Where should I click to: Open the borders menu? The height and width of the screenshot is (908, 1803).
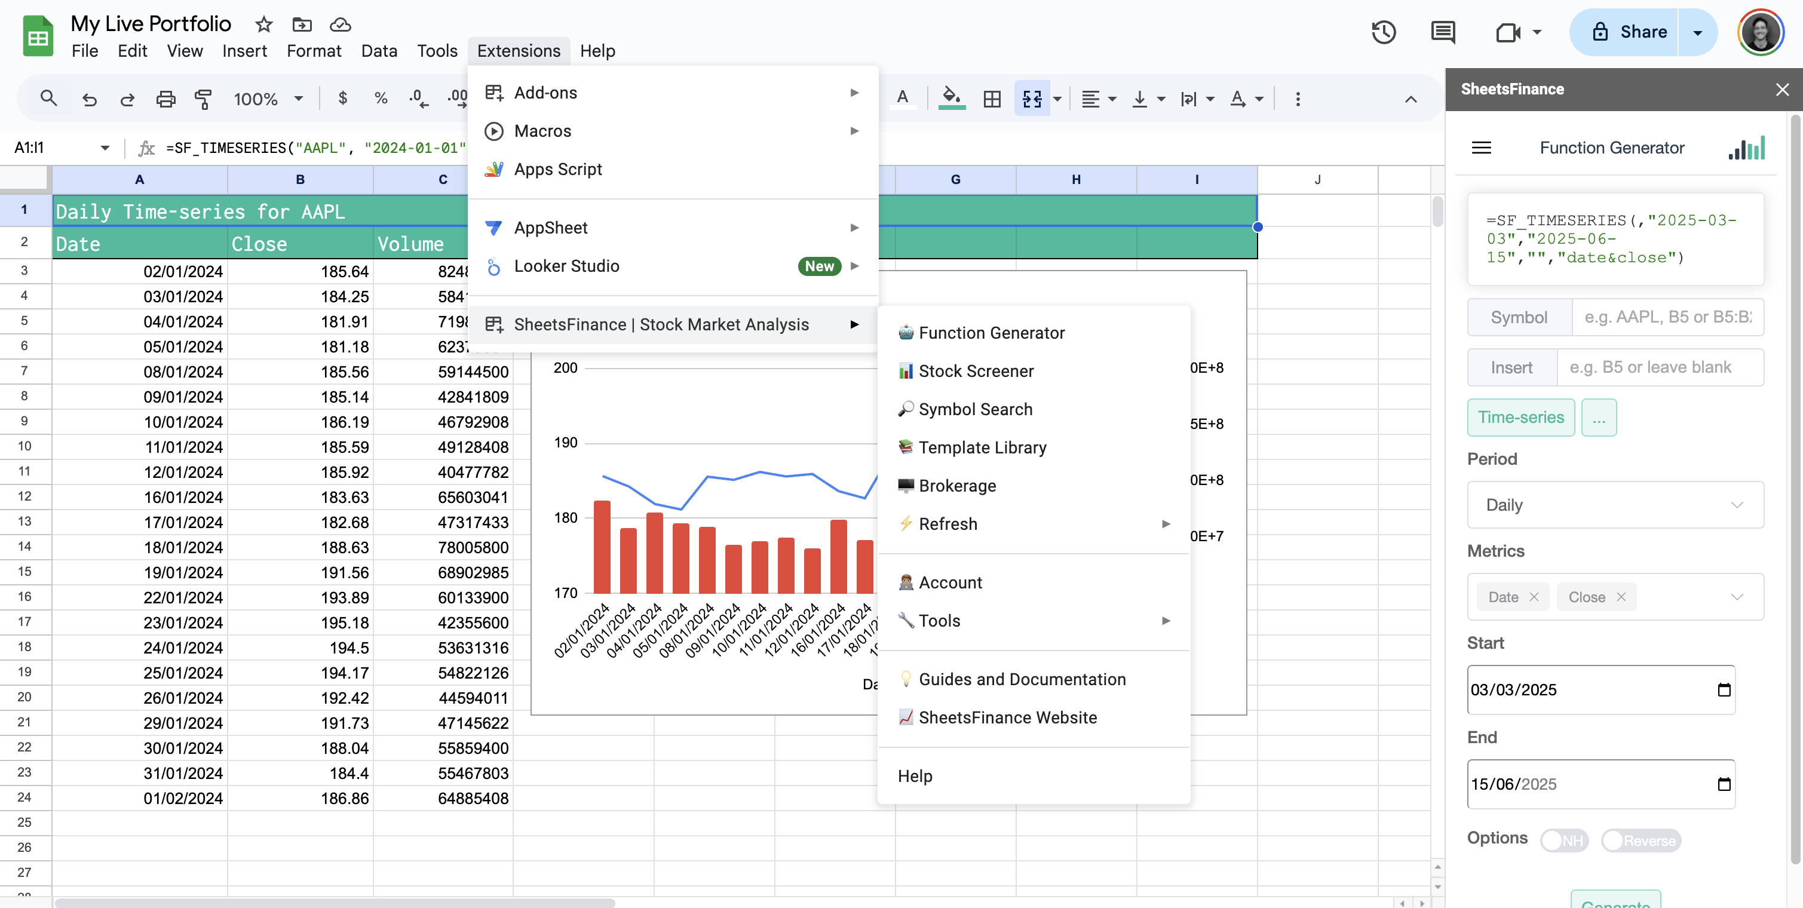[992, 99]
